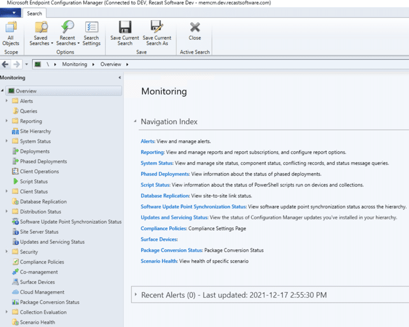
Task: Select Site Hierarchy in the navigation tree
Action: (35, 131)
